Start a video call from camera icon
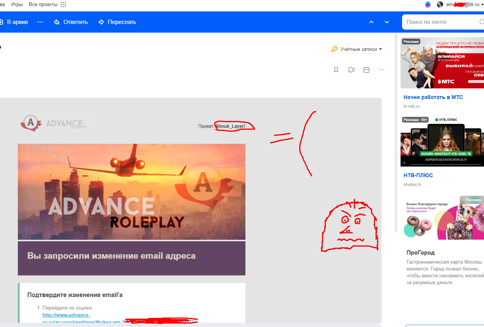This screenshot has height=327, width=484. (351, 70)
